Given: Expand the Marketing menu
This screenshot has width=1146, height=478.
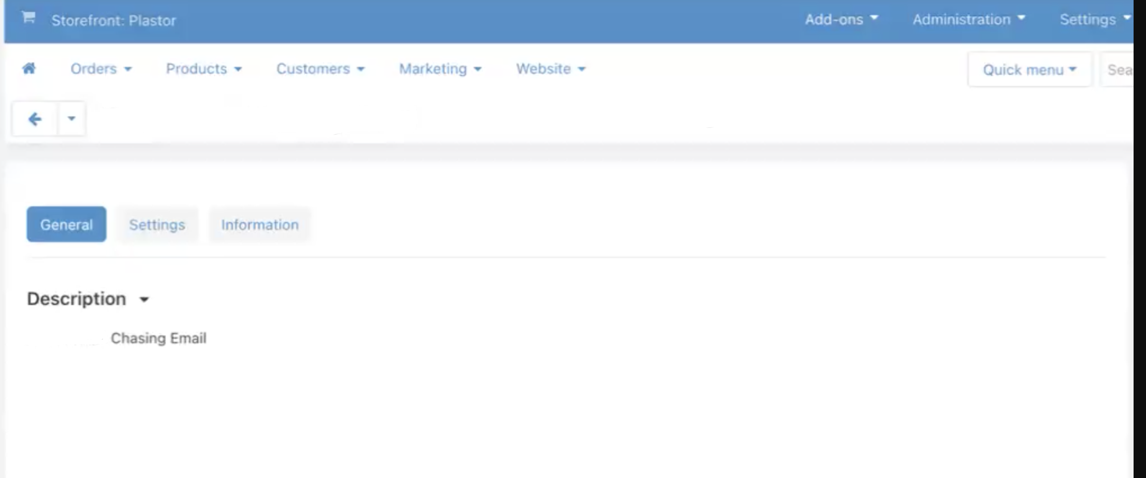Looking at the screenshot, I should [x=440, y=69].
